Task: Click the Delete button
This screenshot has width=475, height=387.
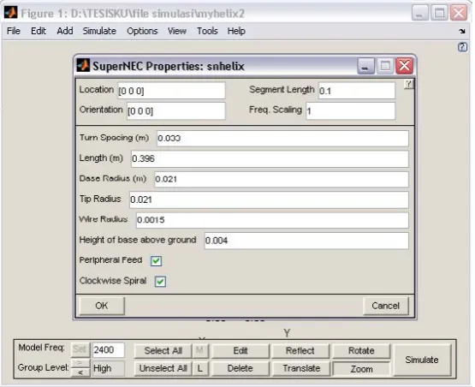Action: pyautogui.click(x=240, y=368)
